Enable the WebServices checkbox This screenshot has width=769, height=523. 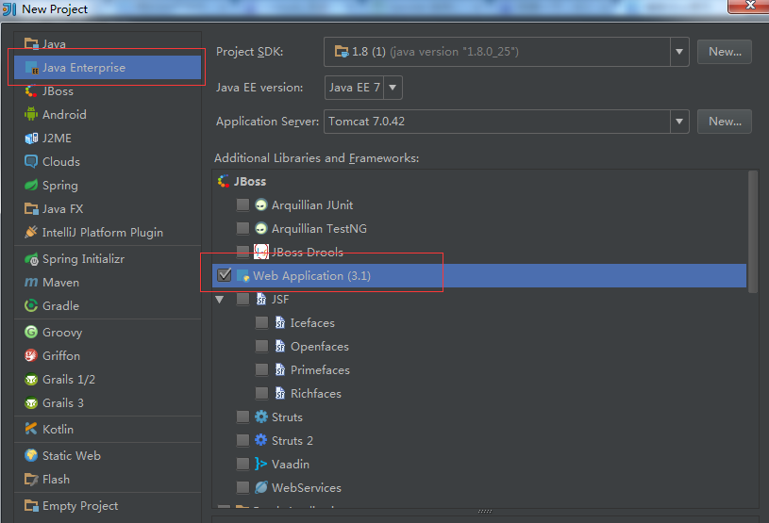point(242,487)
